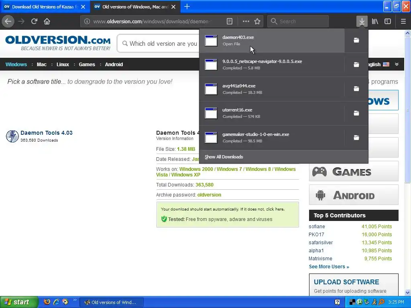
Task: Click the help question mark tray icon
Action: [x=337, y=302]
